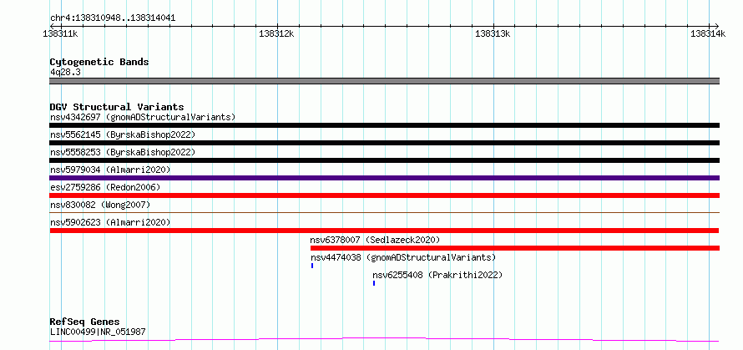Viewport: 743px width, 350px height.
Task: Select the red bar under nsv6378007
Action: click(x=515, y=248)
